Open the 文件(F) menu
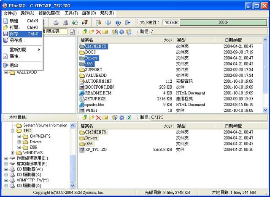Image resolution: width=270 pixels, height=197 pixels. (x=10, y=13)
